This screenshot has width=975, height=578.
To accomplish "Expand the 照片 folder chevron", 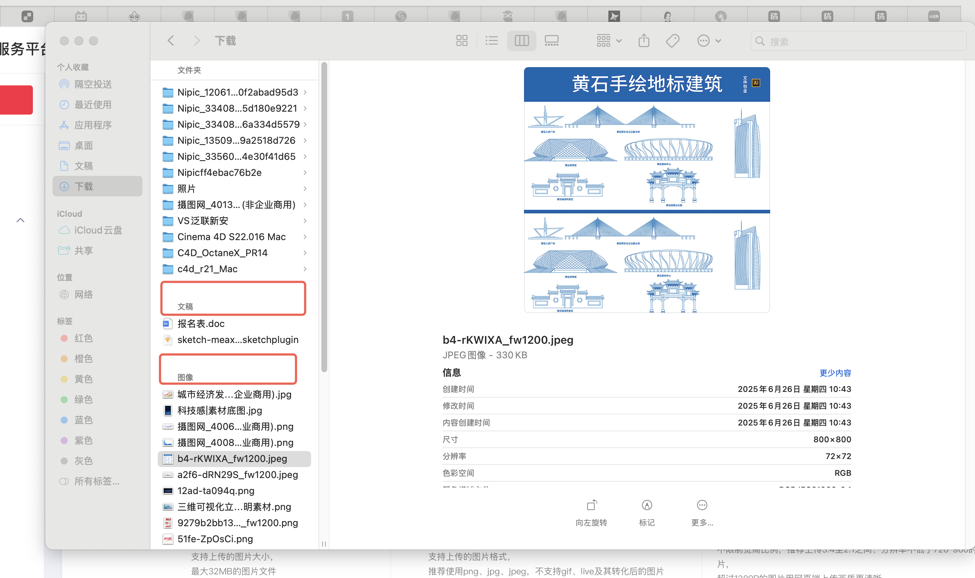I will pyautogui.click(x=305, y=189).
